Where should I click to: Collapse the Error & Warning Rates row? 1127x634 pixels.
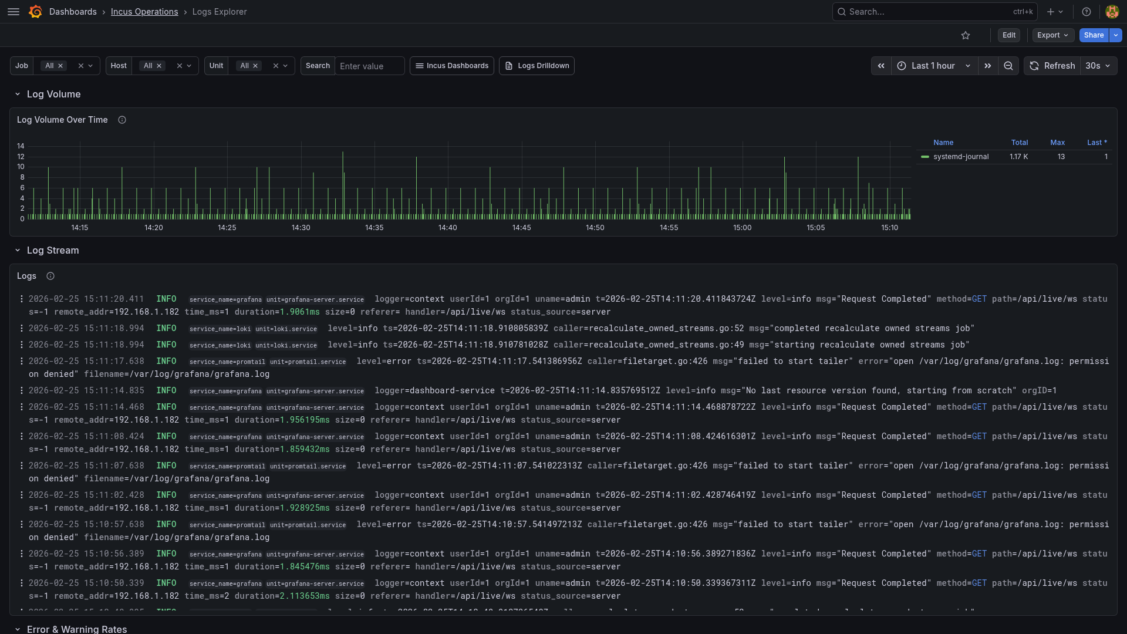click(18, 629)
